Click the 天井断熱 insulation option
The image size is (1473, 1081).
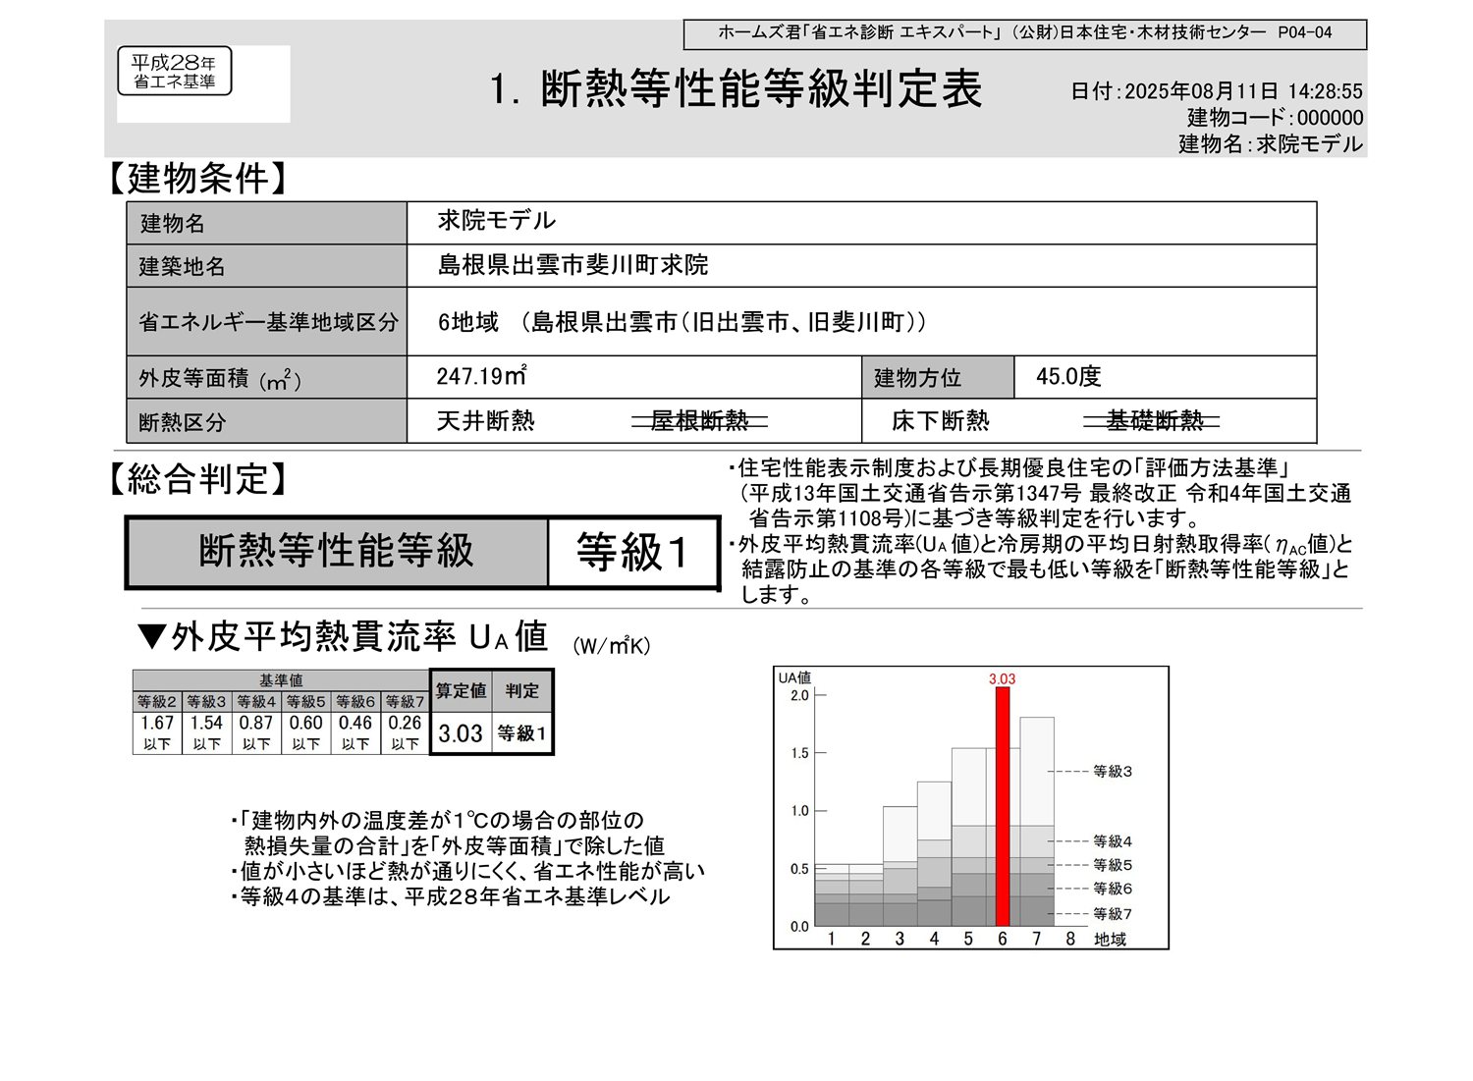(x=486, y=421)
